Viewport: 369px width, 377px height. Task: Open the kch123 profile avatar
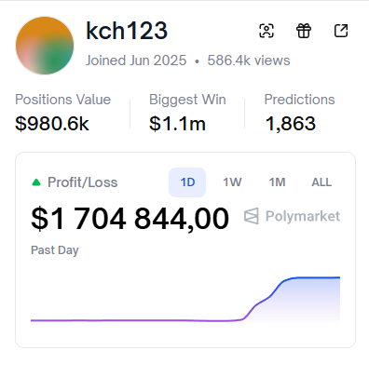pos(45,46)
